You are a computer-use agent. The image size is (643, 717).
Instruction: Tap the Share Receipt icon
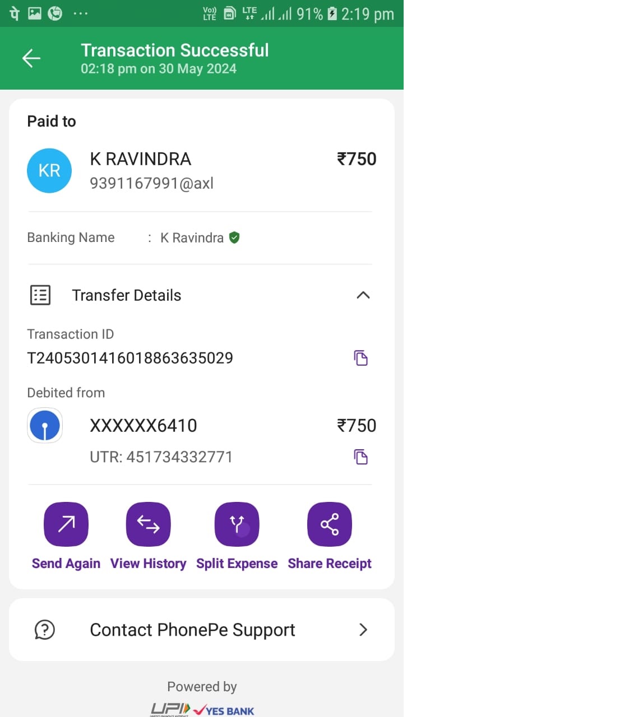point(330,524)
